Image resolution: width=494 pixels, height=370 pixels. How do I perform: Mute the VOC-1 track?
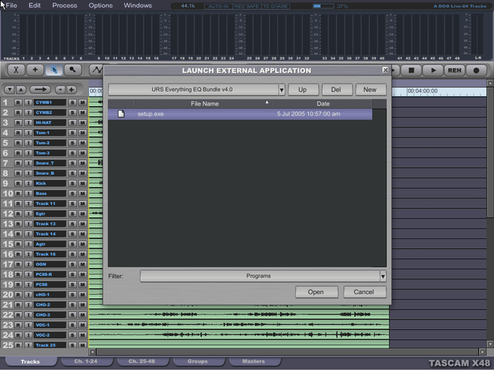[x=82, y=325]
